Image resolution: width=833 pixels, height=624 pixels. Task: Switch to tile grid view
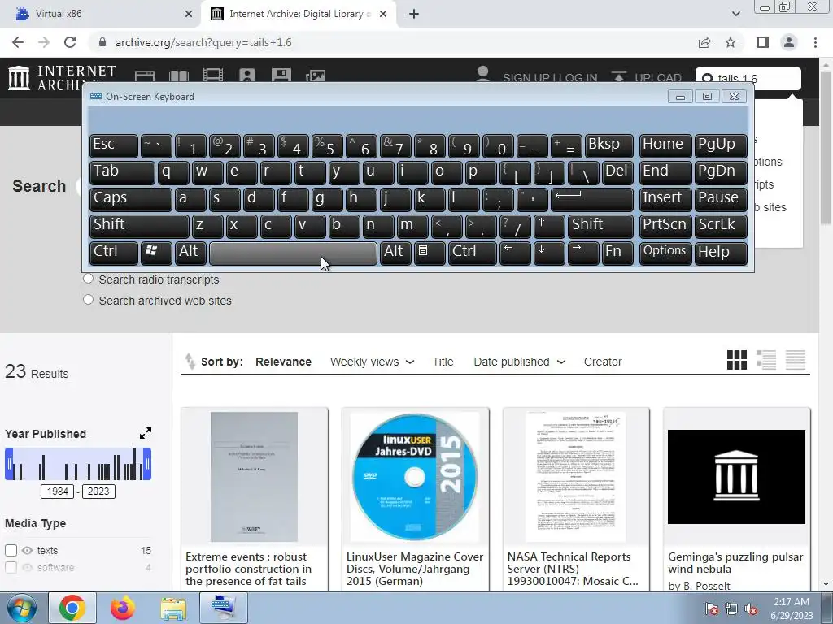point(737,360)
